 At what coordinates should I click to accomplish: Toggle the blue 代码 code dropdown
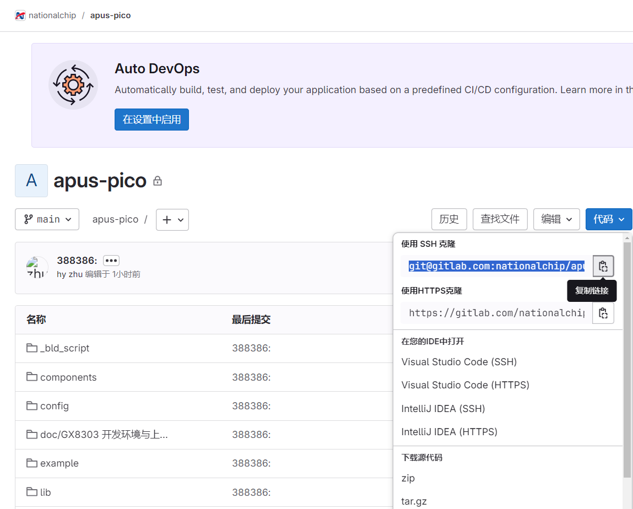pyautogui.click(x=609, y=219)
